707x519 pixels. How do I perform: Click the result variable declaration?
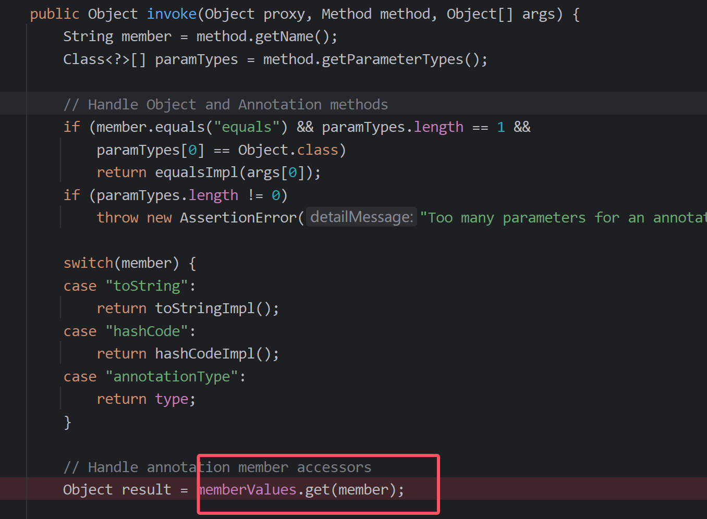pos(146,490)
